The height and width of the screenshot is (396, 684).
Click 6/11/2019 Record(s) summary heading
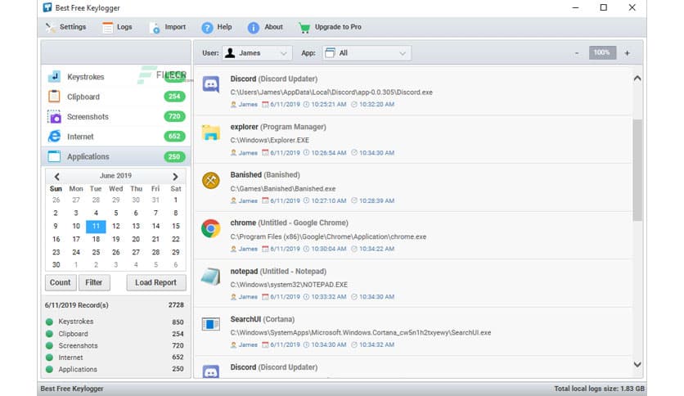[x=76, y=305]
